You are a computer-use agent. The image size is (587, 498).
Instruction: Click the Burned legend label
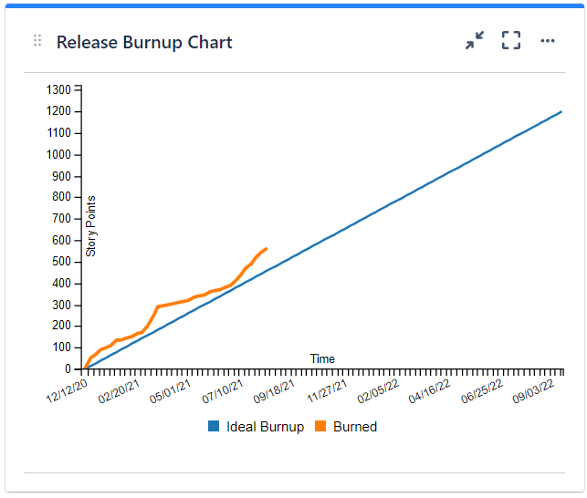pyautogui.click(x=355, y=427)
